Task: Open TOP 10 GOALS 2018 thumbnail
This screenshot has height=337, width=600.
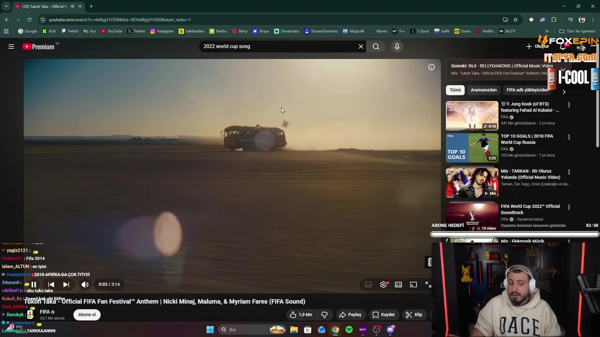Action: click(472, 148)
